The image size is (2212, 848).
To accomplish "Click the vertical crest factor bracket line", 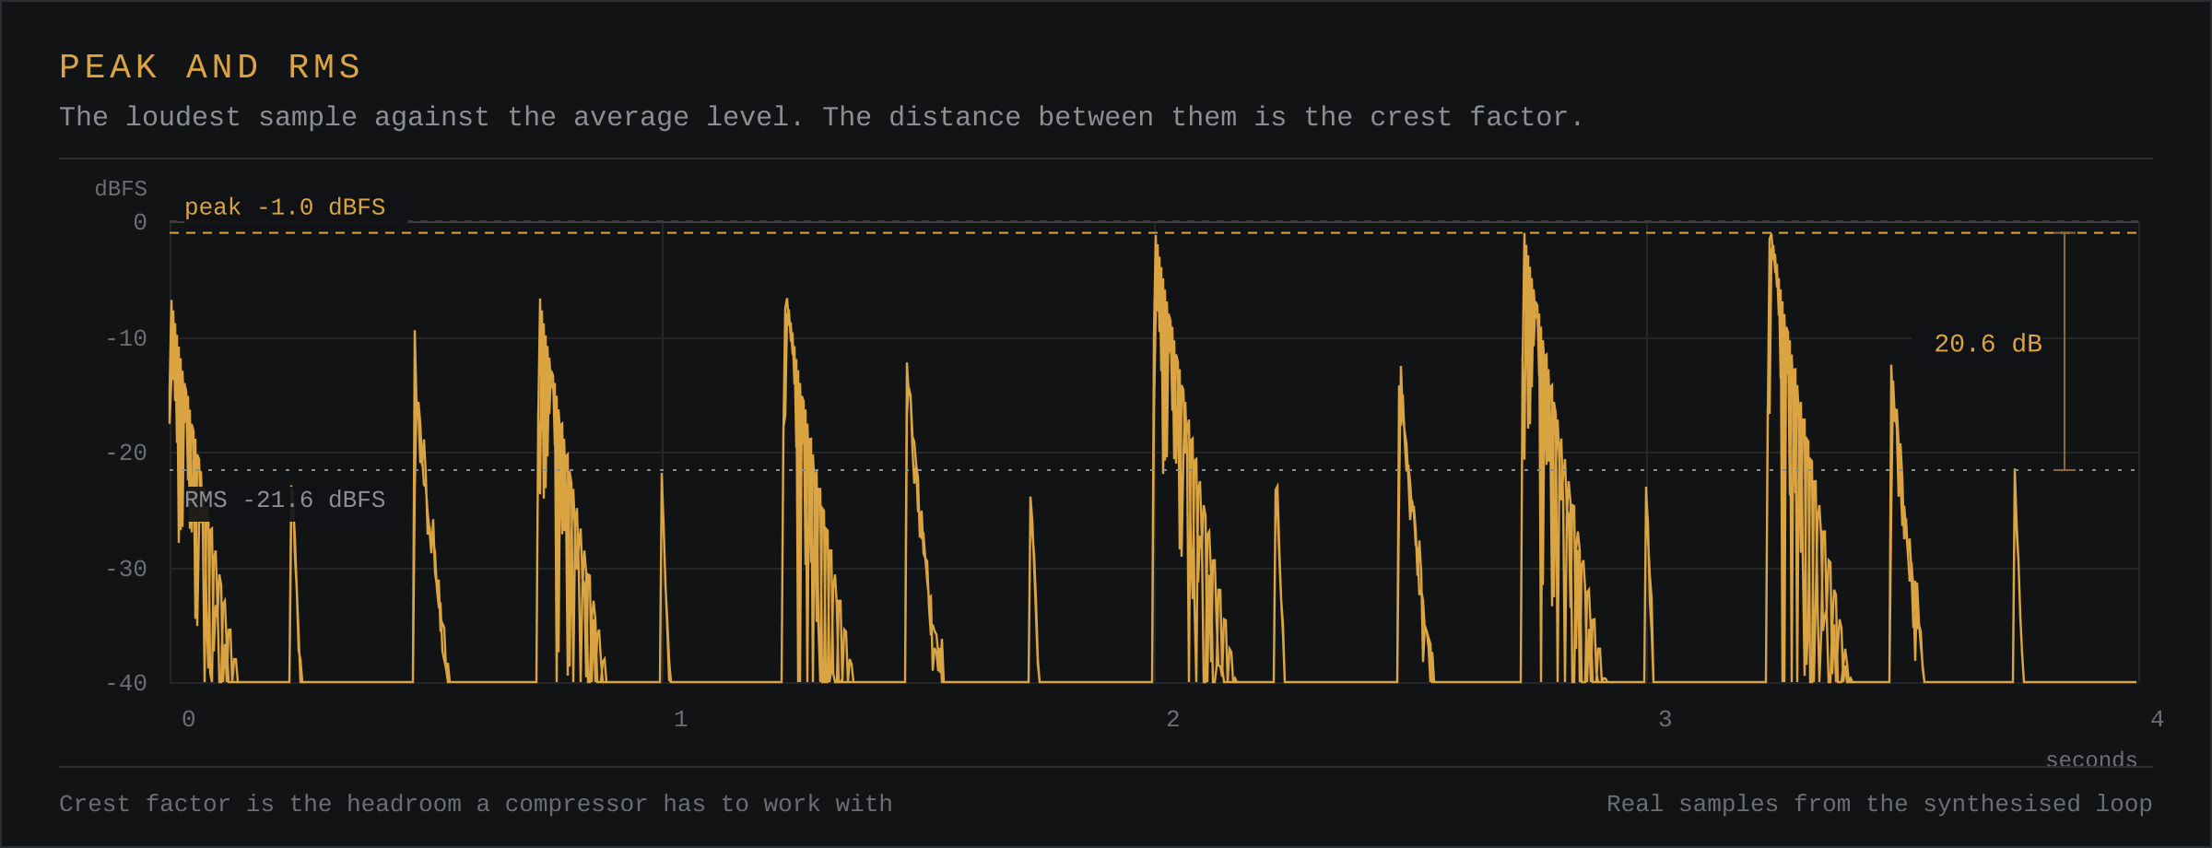I will coord(2065,351).
